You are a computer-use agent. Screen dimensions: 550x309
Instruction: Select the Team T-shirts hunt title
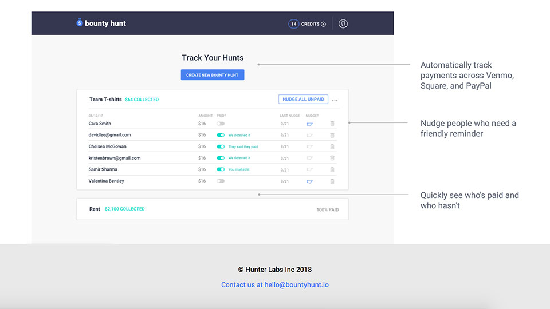click(105, 100)
